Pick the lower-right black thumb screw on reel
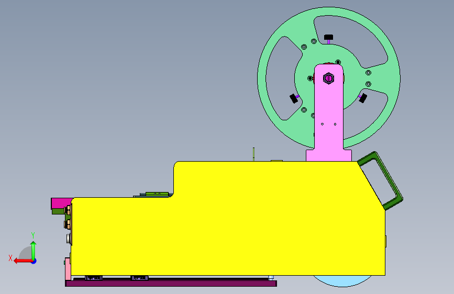Screen dimensions: 454x294 coord(363,98)
